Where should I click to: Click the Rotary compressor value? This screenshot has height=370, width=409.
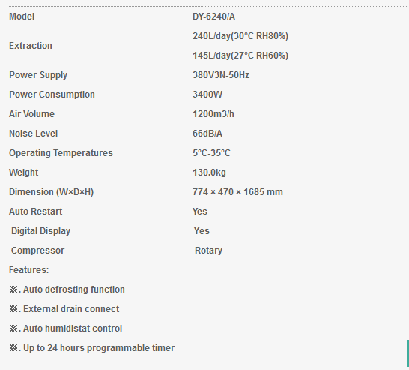(x=208, y=251)
